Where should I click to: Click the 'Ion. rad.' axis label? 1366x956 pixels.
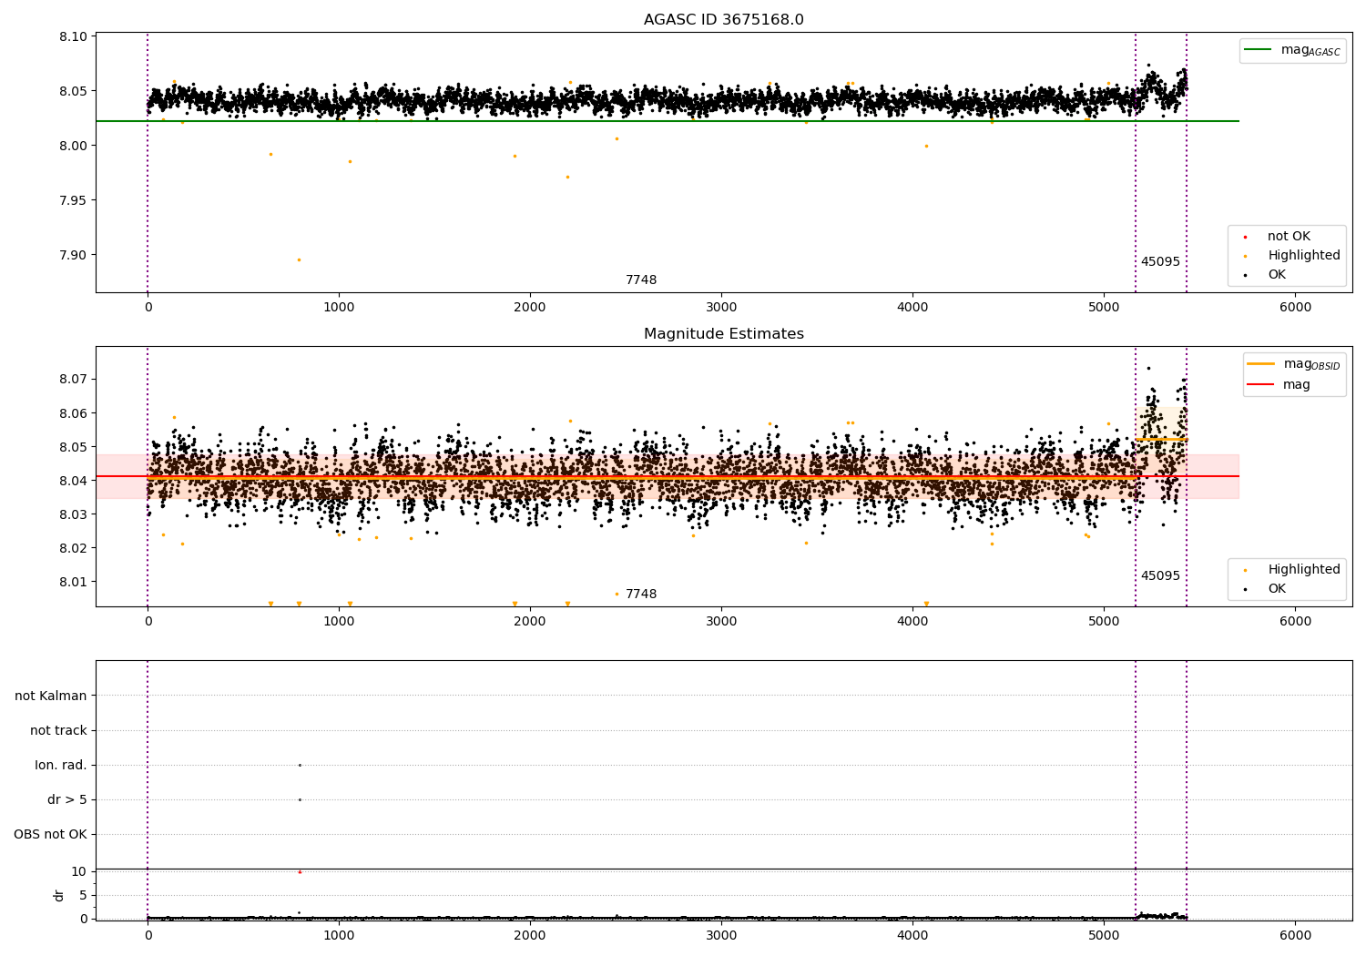click(61, 765)
